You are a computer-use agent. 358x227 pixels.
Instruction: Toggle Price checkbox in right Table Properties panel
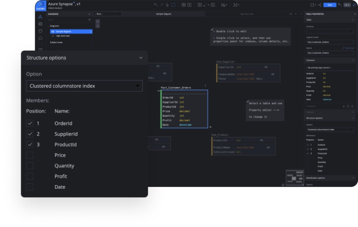pyautogui.click(x=308, y=158)
